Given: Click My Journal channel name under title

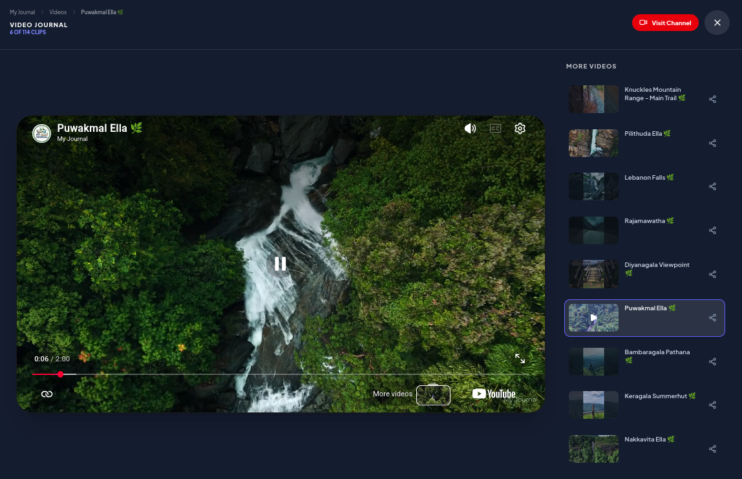Looking at the screenshot, I should pyautogui.click(x=72, y=139).
